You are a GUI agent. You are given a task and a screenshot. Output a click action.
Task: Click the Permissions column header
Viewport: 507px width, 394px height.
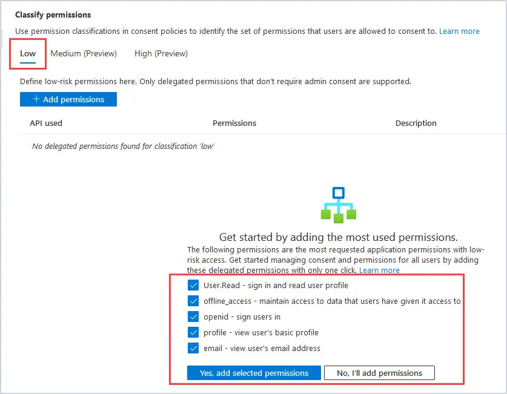(234, 123)
